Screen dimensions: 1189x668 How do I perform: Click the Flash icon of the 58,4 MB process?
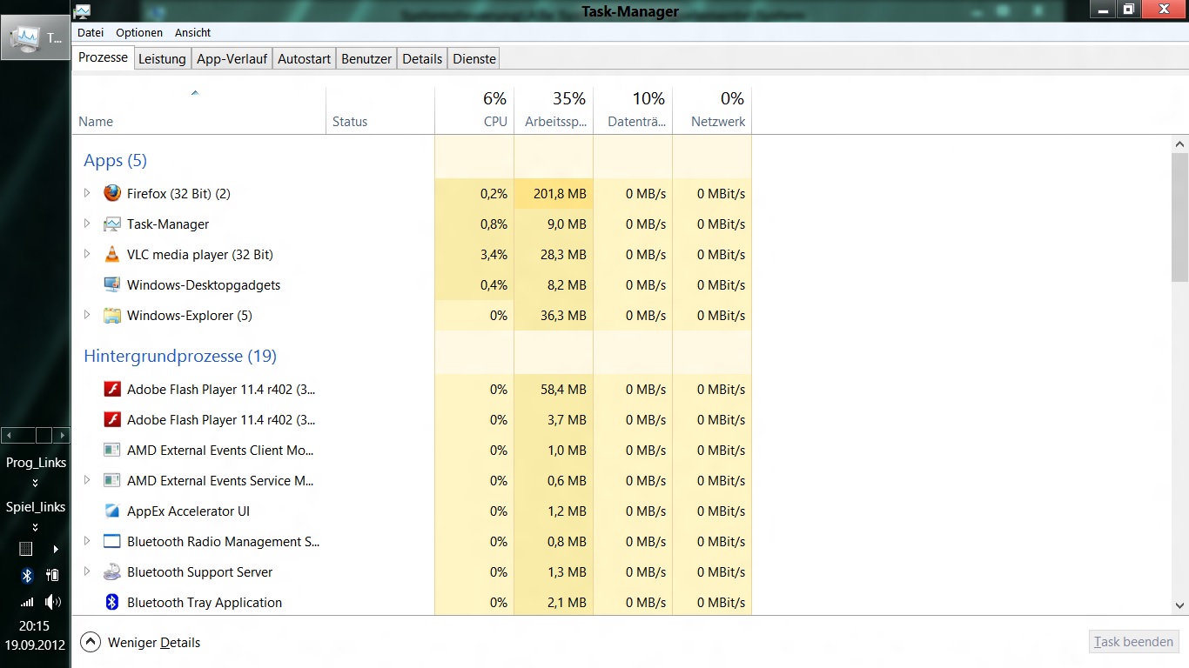112,389
